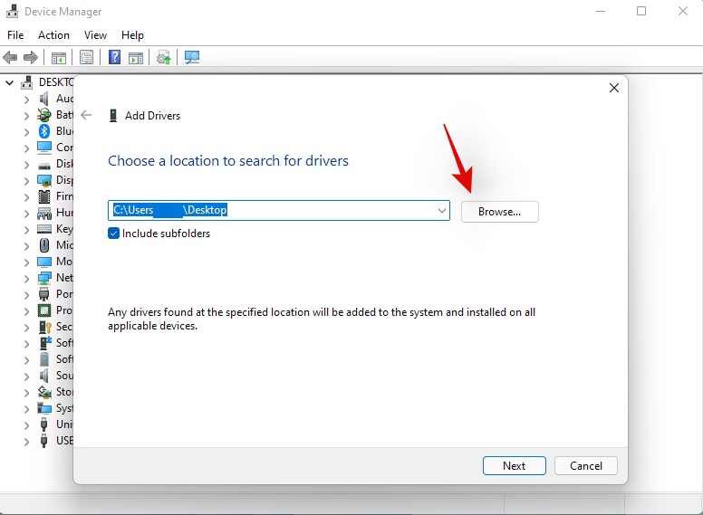Select the Bluetooth category icon
Viewport: 703px width, 515px height.
tap(43, 130)
